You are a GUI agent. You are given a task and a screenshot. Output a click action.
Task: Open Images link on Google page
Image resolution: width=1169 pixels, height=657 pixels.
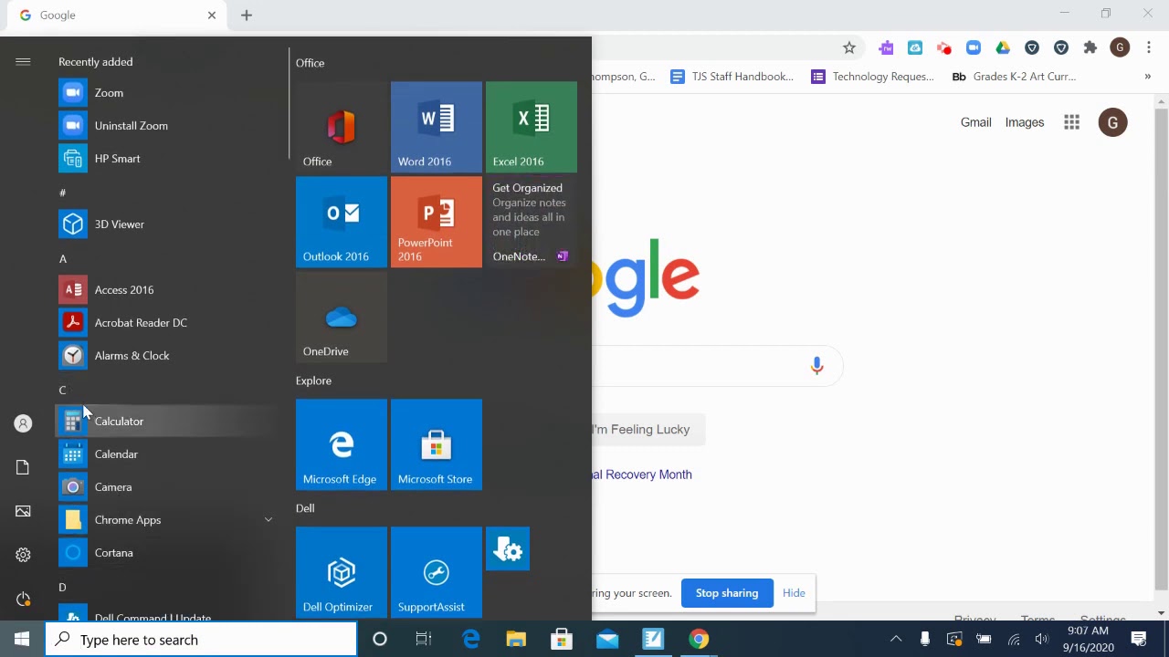point(1024,122)
